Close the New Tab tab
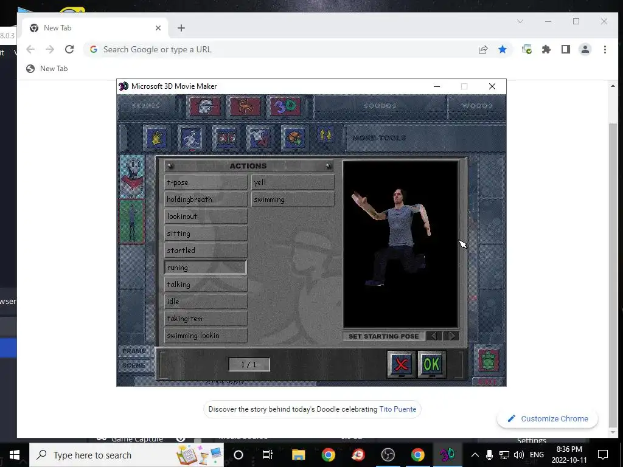Viewport: 623px width, 467px height. click(x=158, y=28)
